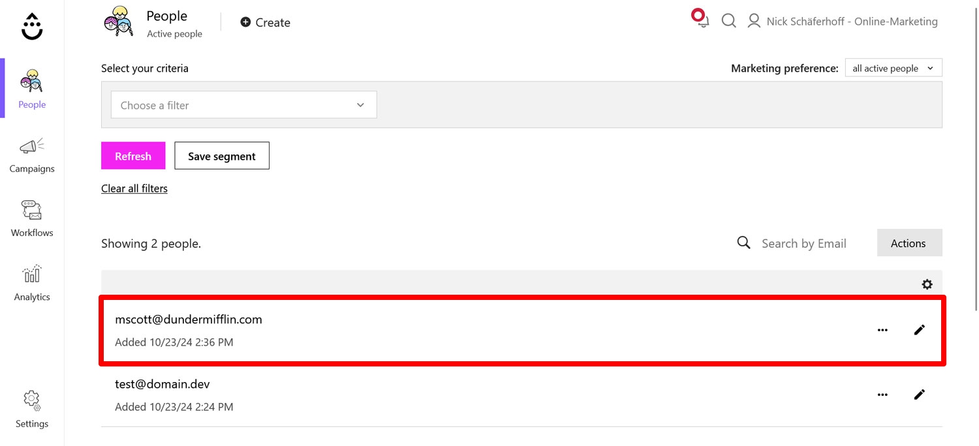The height and width of the screenshot is (446, 979).
Task: Focus the Search by Email field
Action: tap(803, 243)
